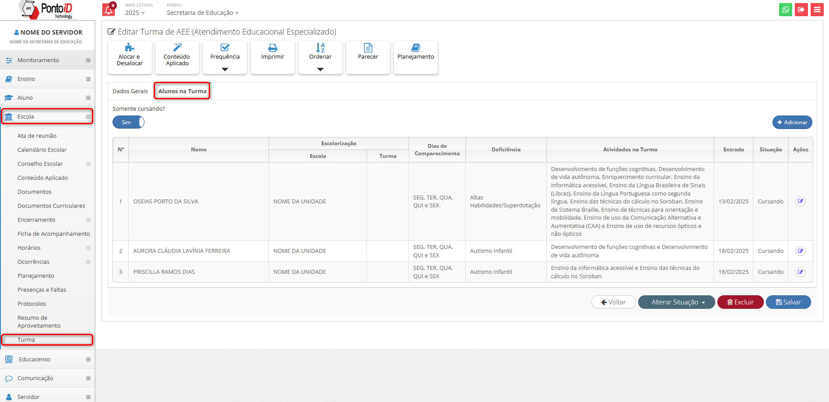829x402 pixels.
Task: Edit student Aurora Cláudia Lavínia Ferreira
Action: click(801, 251)
